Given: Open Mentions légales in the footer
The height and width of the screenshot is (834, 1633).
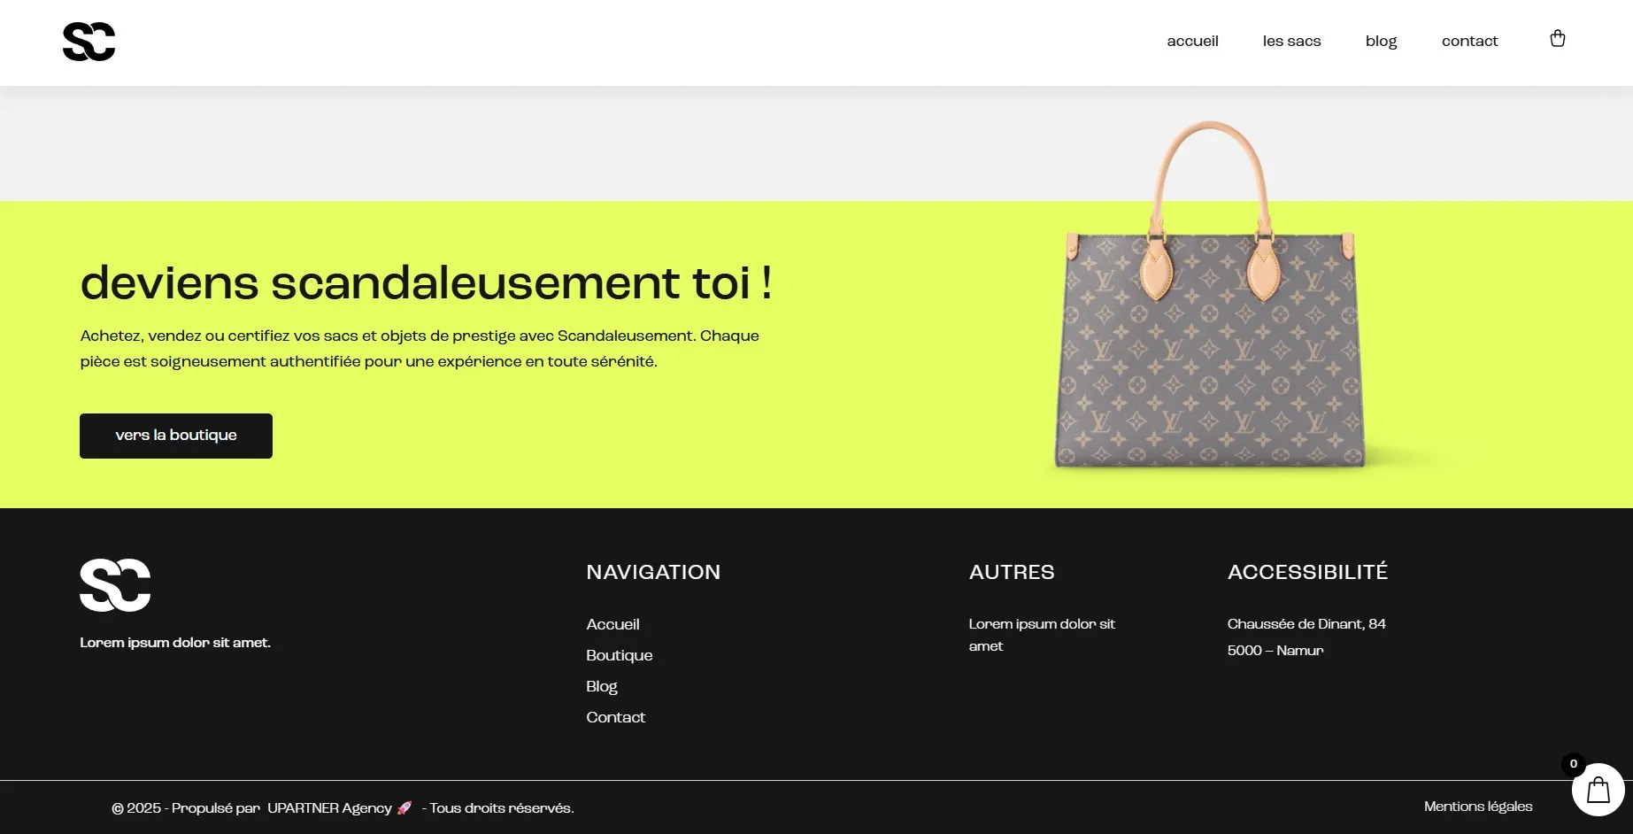Looking at the screenshot, I should click(1477, 807).
